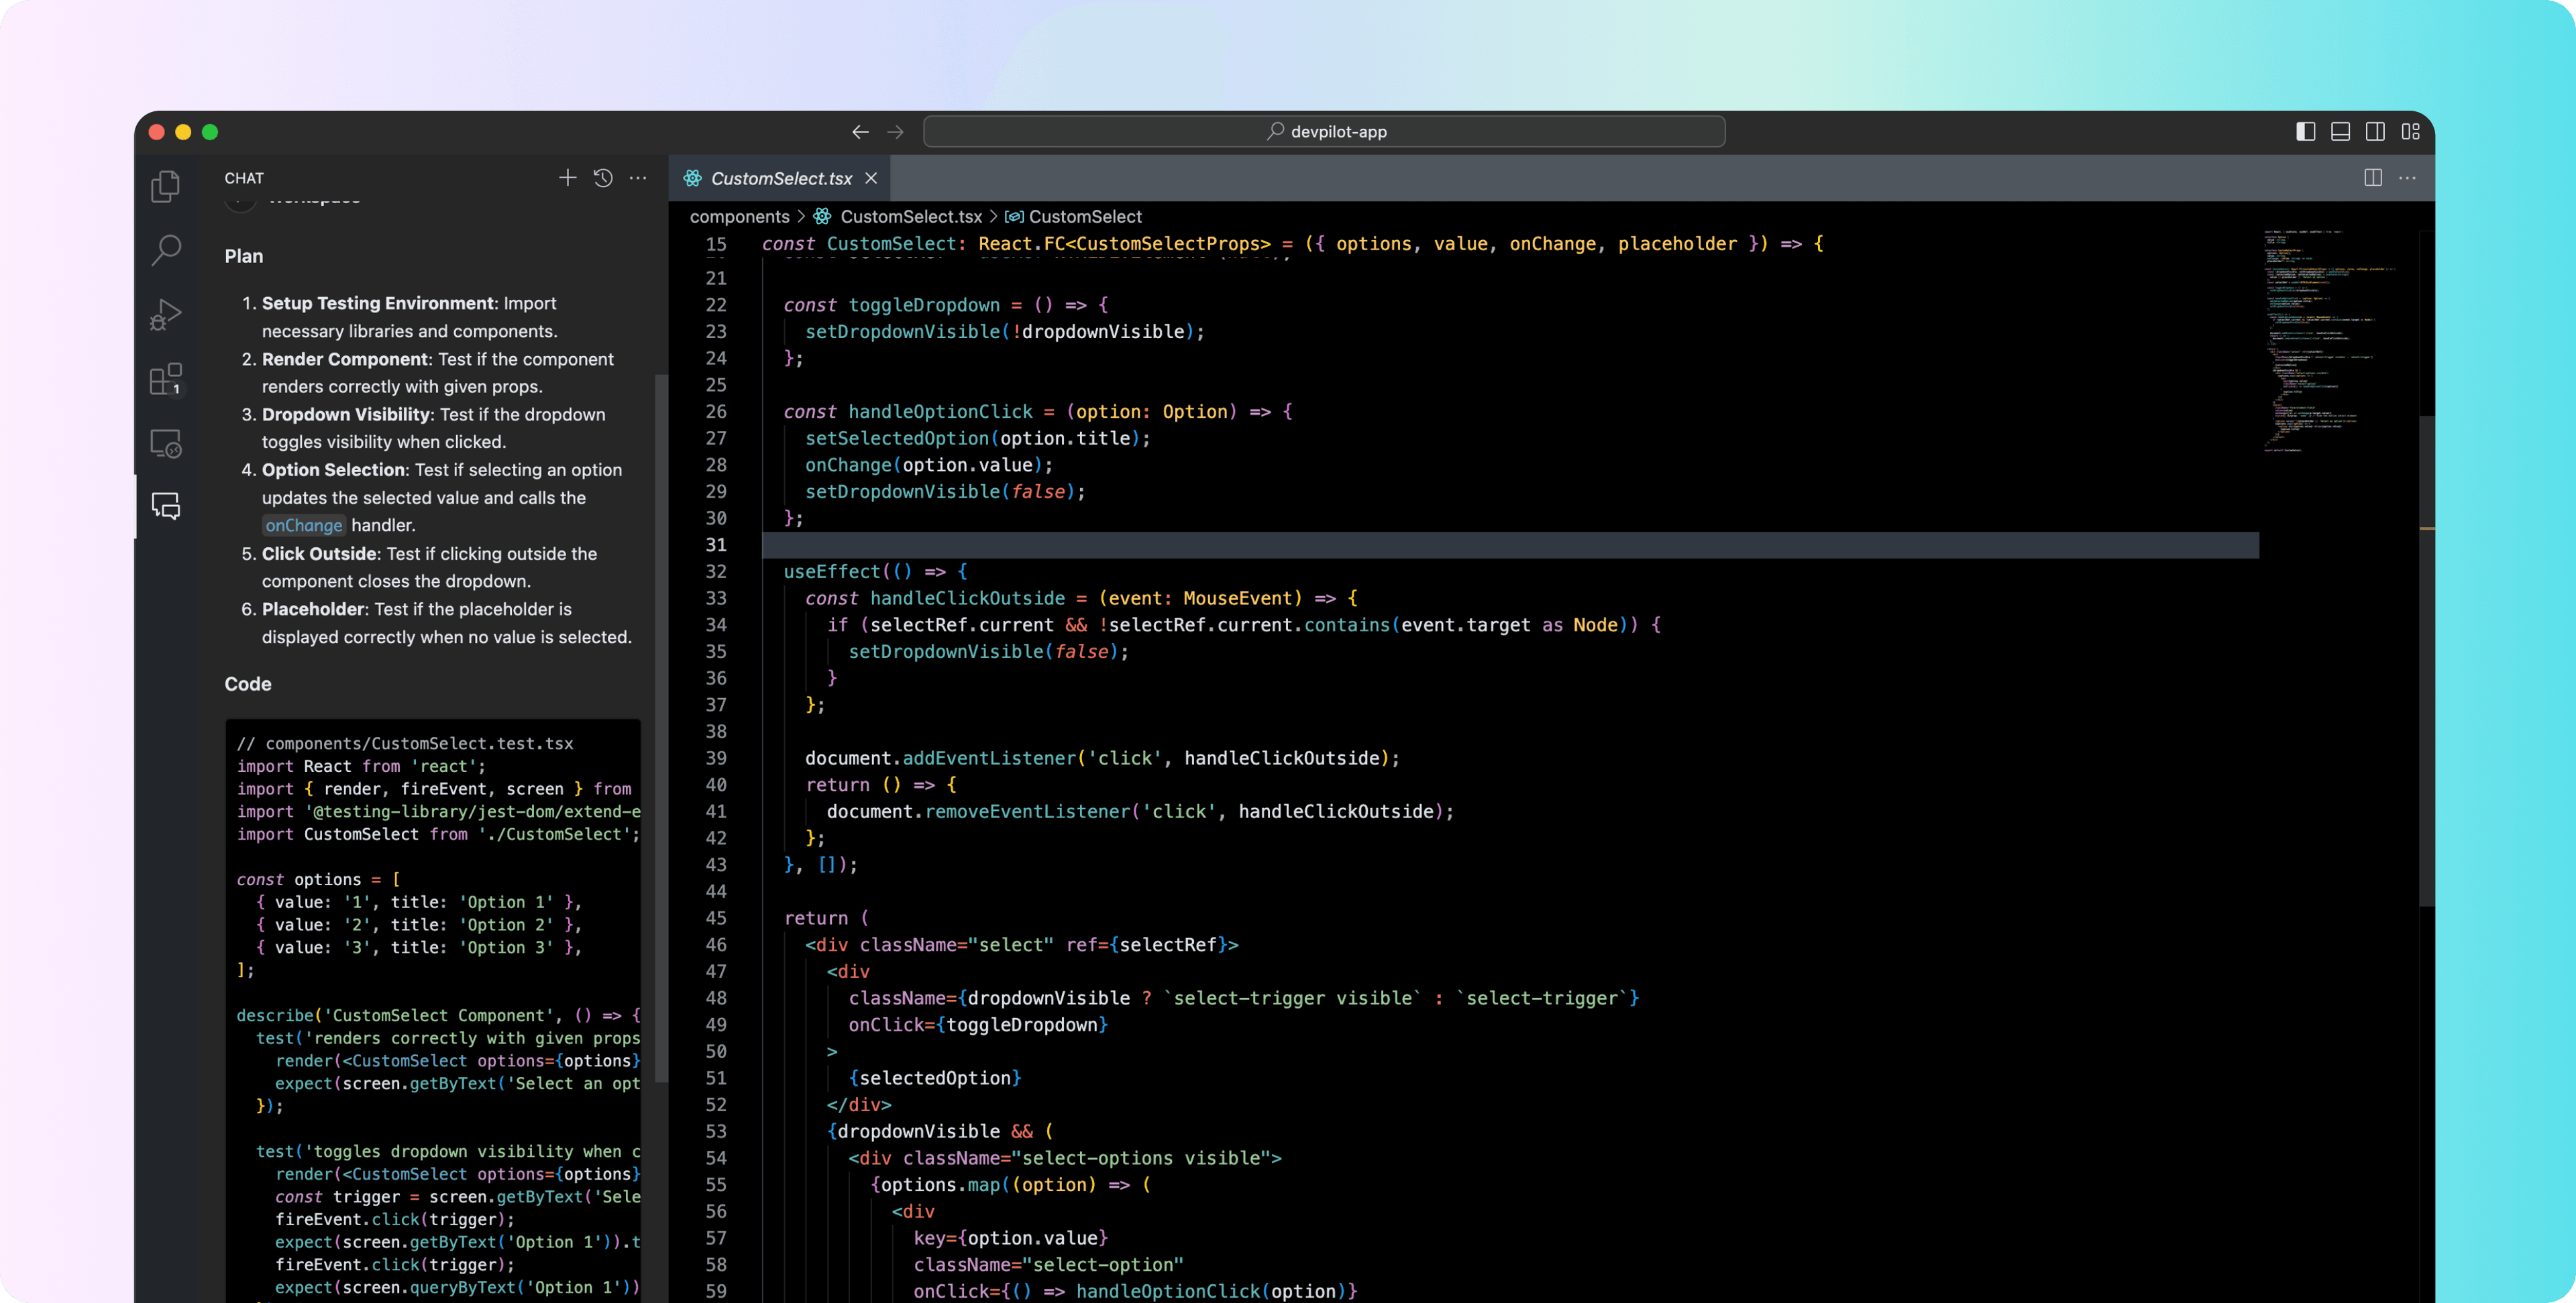Open the Remote Explorer view
2576x1303 pixels.
coord(165,443)
